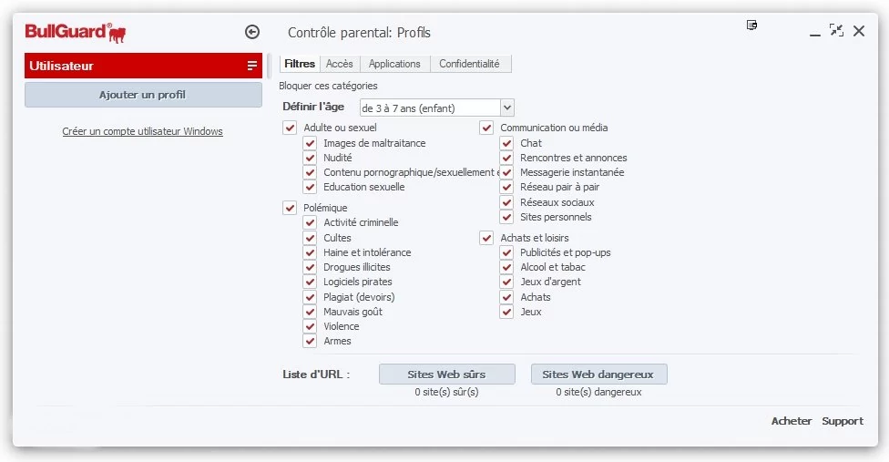This screenshot has width=889, height=462.
Task: Close the BullGuard window
Action: point(859,31)
